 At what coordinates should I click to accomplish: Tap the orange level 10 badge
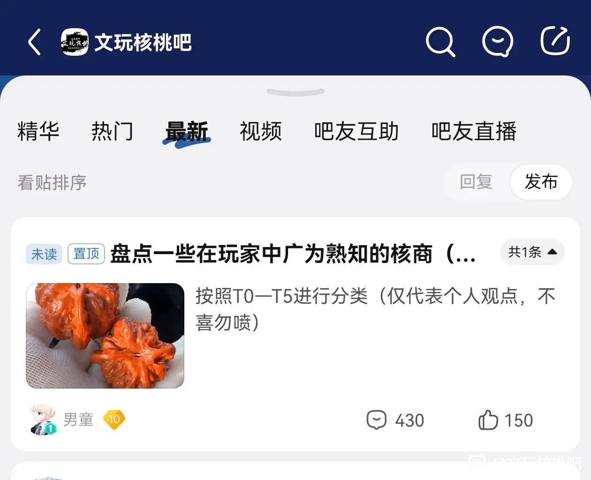point(114,419)
